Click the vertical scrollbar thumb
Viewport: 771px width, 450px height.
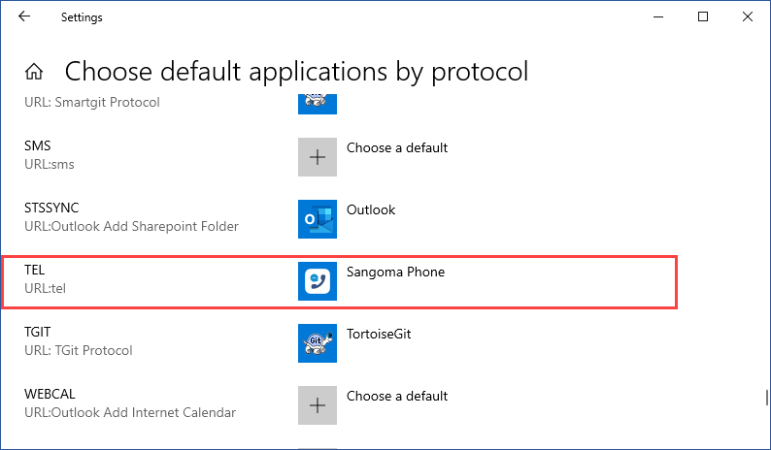(766, 398)
